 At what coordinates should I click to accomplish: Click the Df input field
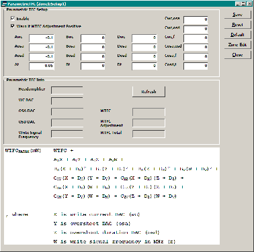[144, 66]
